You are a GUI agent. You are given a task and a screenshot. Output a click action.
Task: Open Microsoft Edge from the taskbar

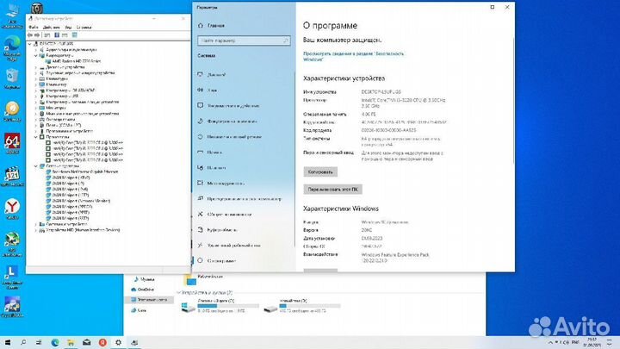coord(55,342)
